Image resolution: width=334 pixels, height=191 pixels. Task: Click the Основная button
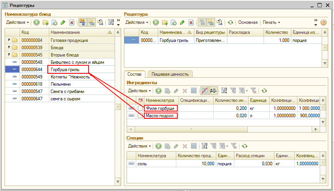(x=248, y=23)
